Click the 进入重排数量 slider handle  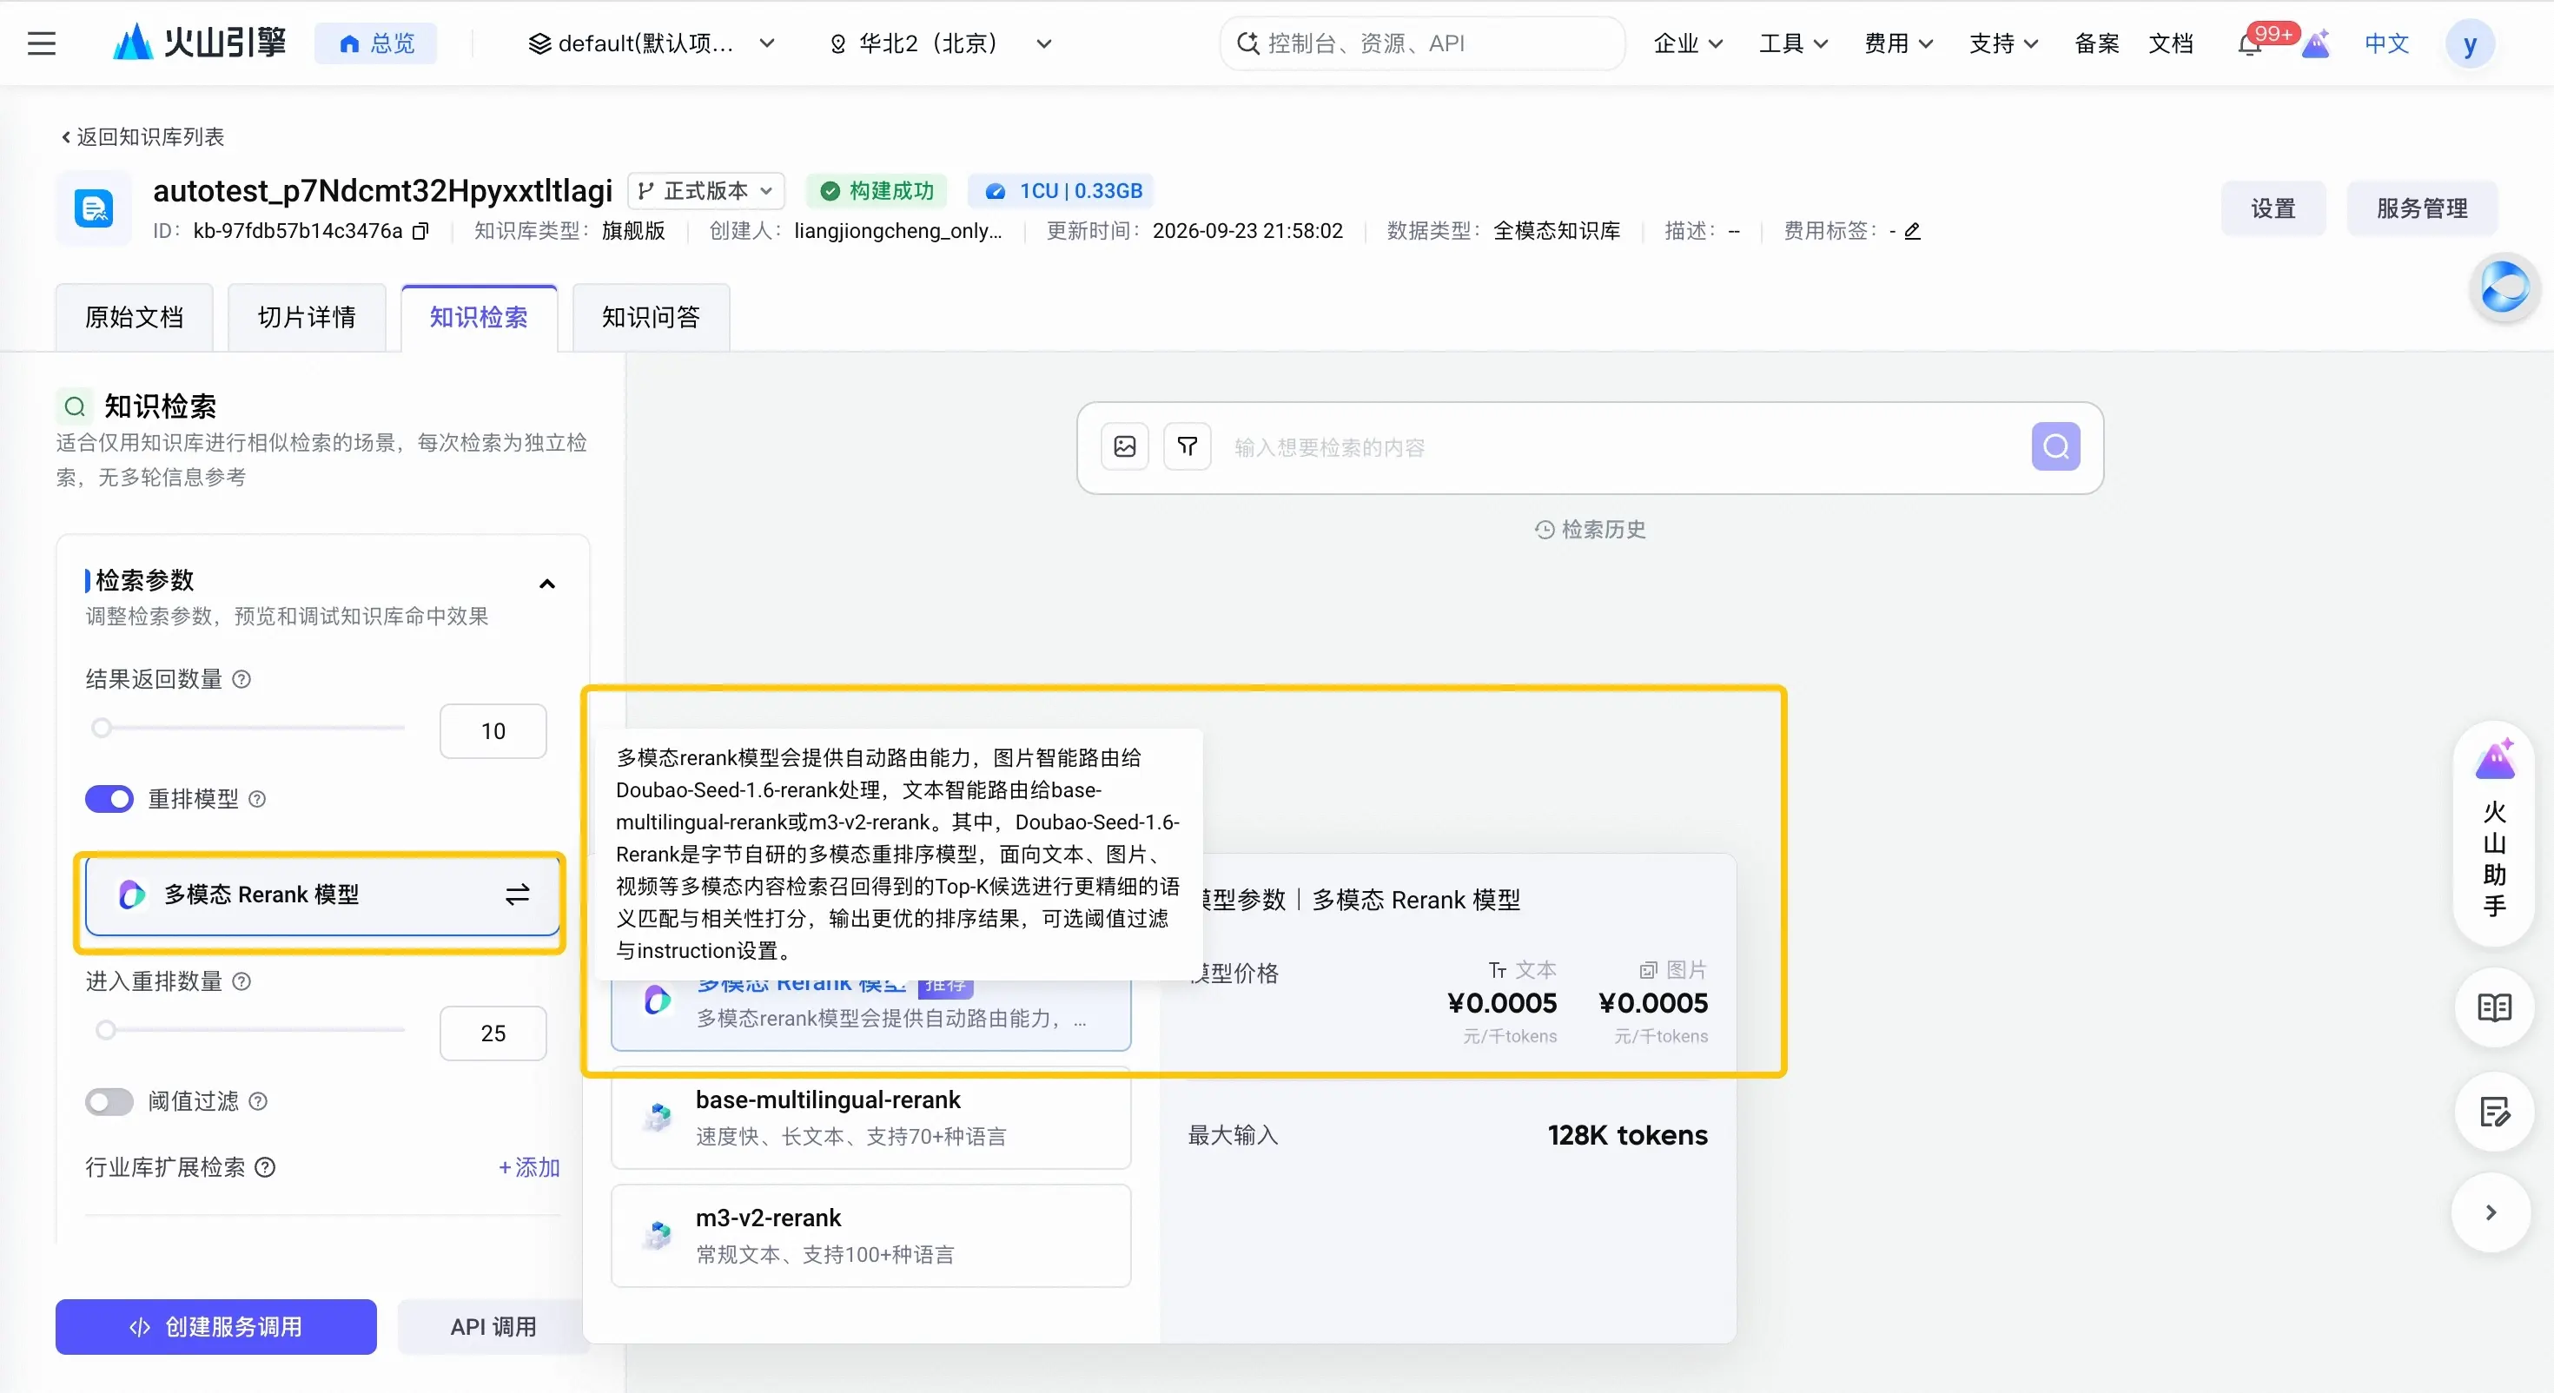click(x=105, y=1030)
